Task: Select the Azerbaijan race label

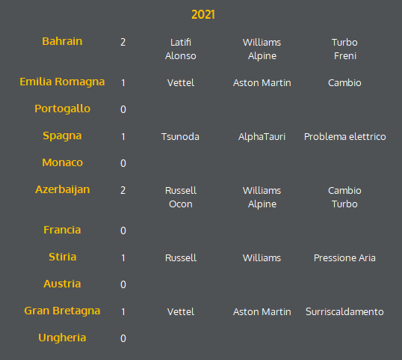Action: [62, 190]
